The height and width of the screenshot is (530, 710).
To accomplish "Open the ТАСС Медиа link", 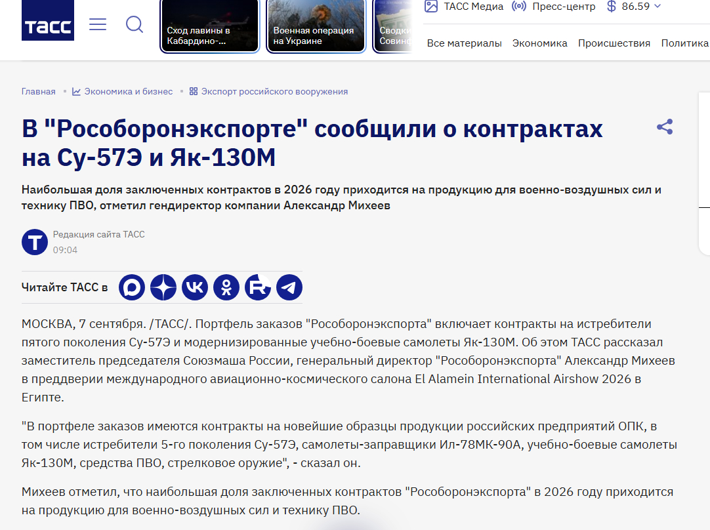I will [464, 7].
